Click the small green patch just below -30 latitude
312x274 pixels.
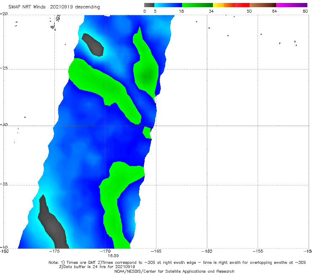[147, 132]
